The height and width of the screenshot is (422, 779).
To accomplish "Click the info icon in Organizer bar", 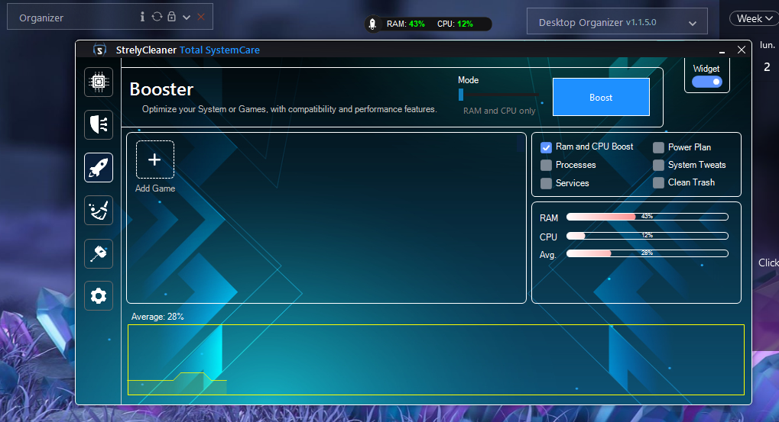I will [x=142, y=17].
